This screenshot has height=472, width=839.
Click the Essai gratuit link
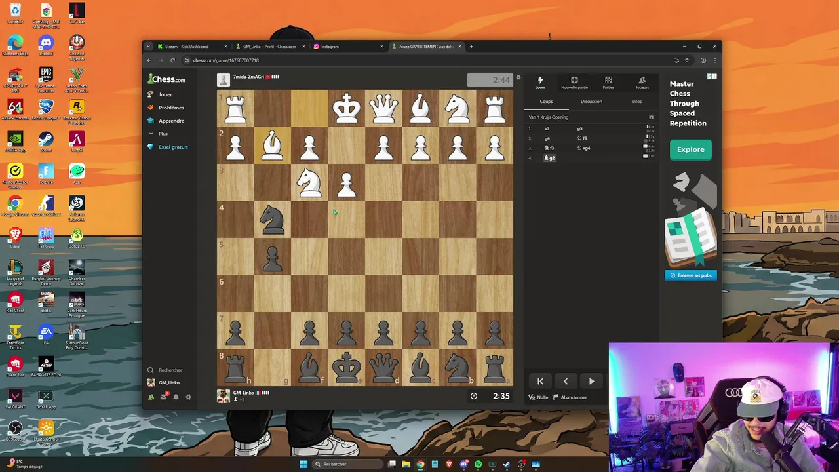point(173,147)
